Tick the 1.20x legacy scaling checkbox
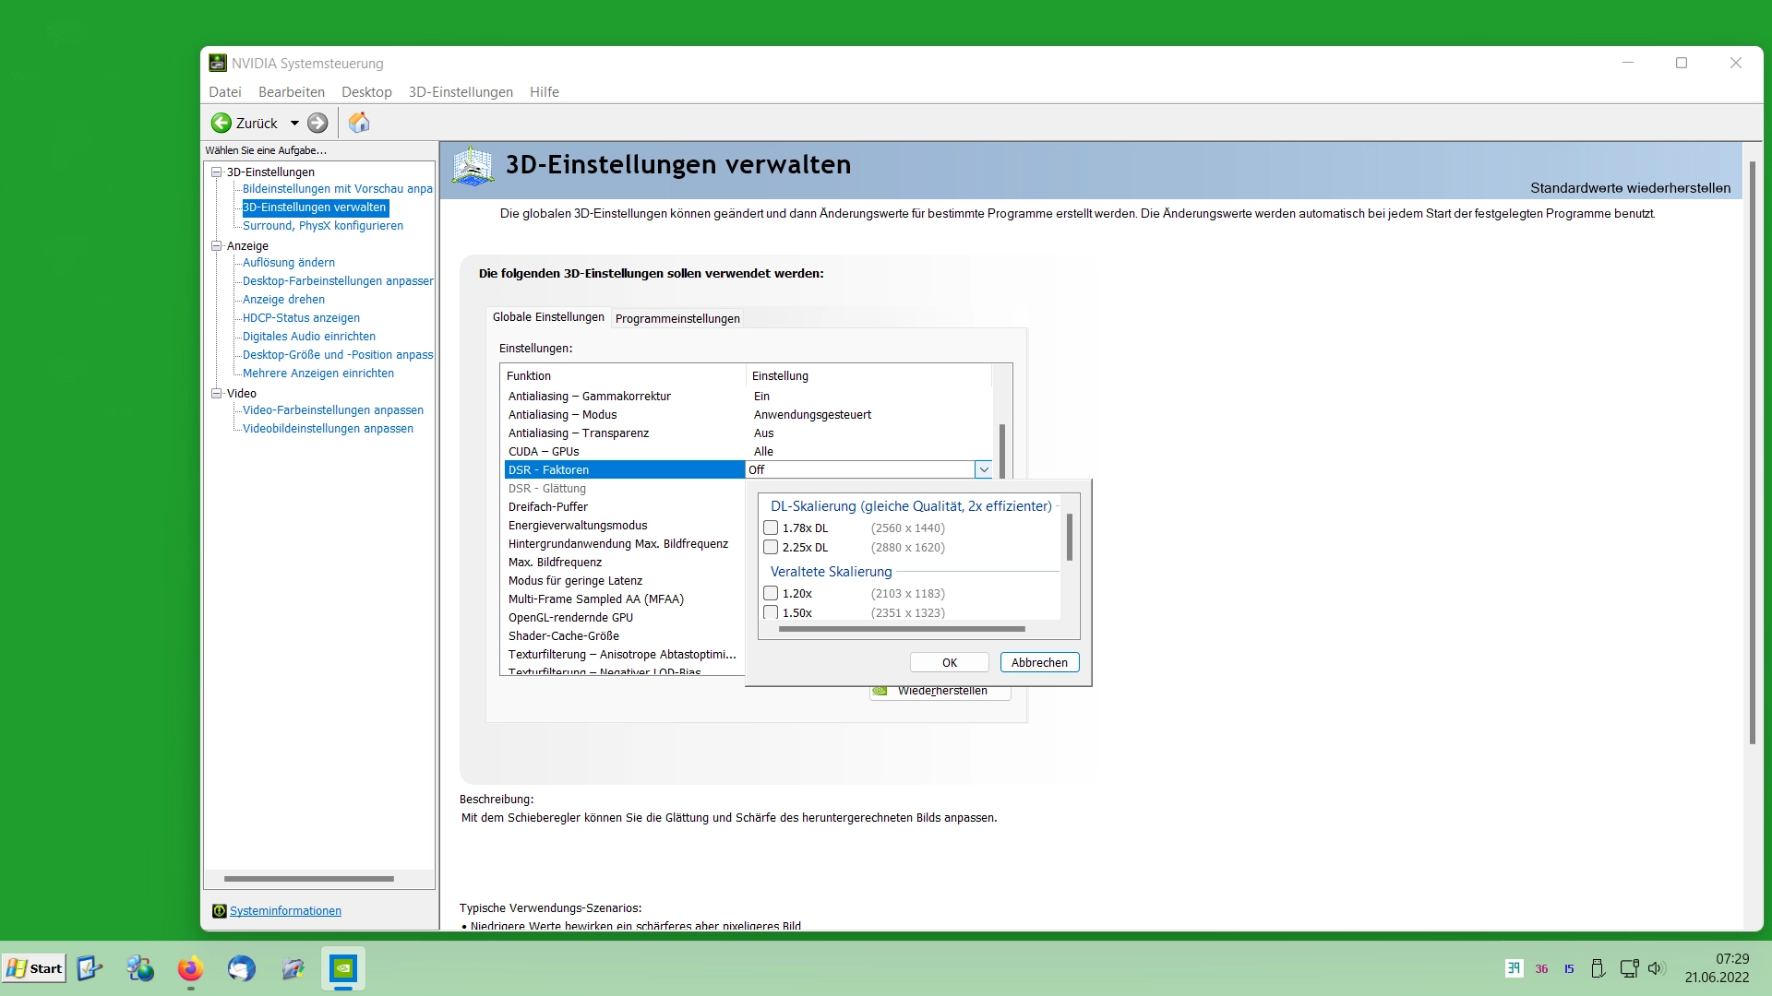The height and width of the screenshot is (996, 1772). pyautogui.click(x=771, y=594)
